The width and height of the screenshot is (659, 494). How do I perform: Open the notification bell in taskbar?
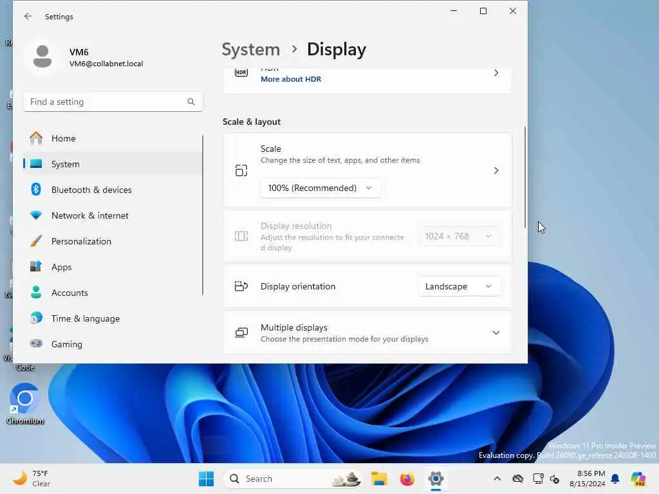point(615,479)
